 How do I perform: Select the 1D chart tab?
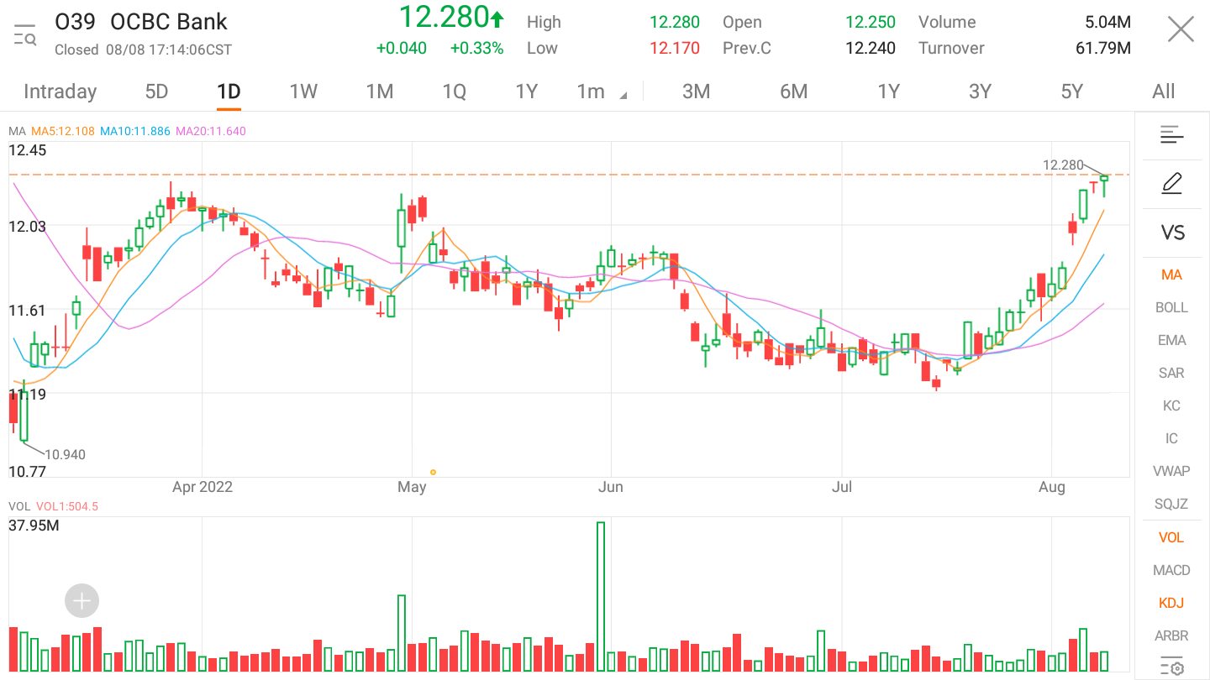229,92
